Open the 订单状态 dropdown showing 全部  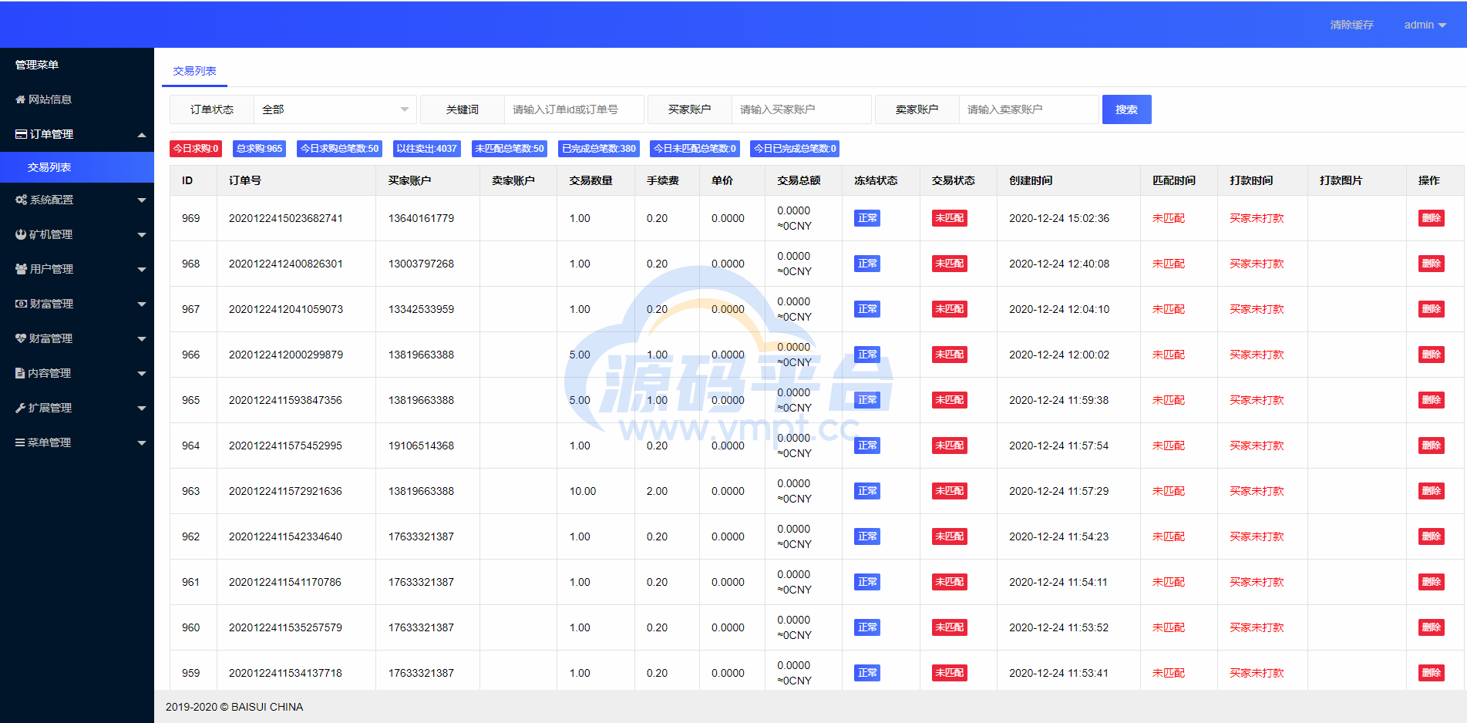(x=335, y=109)
